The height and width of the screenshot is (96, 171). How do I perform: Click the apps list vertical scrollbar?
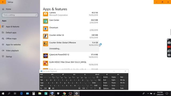pyautogui.click(x=170, y=32)
